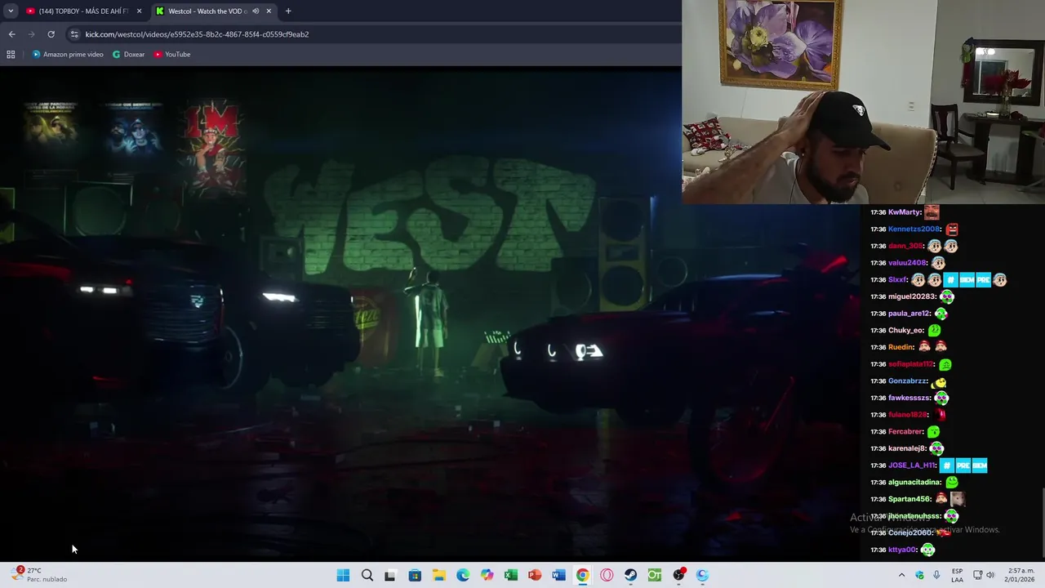This screenshot has height=588, width=1045.
Task: Open the green OT app on taskbar
Action: 654,575
